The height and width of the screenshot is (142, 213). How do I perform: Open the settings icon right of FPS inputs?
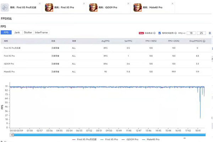pos(209,33)
